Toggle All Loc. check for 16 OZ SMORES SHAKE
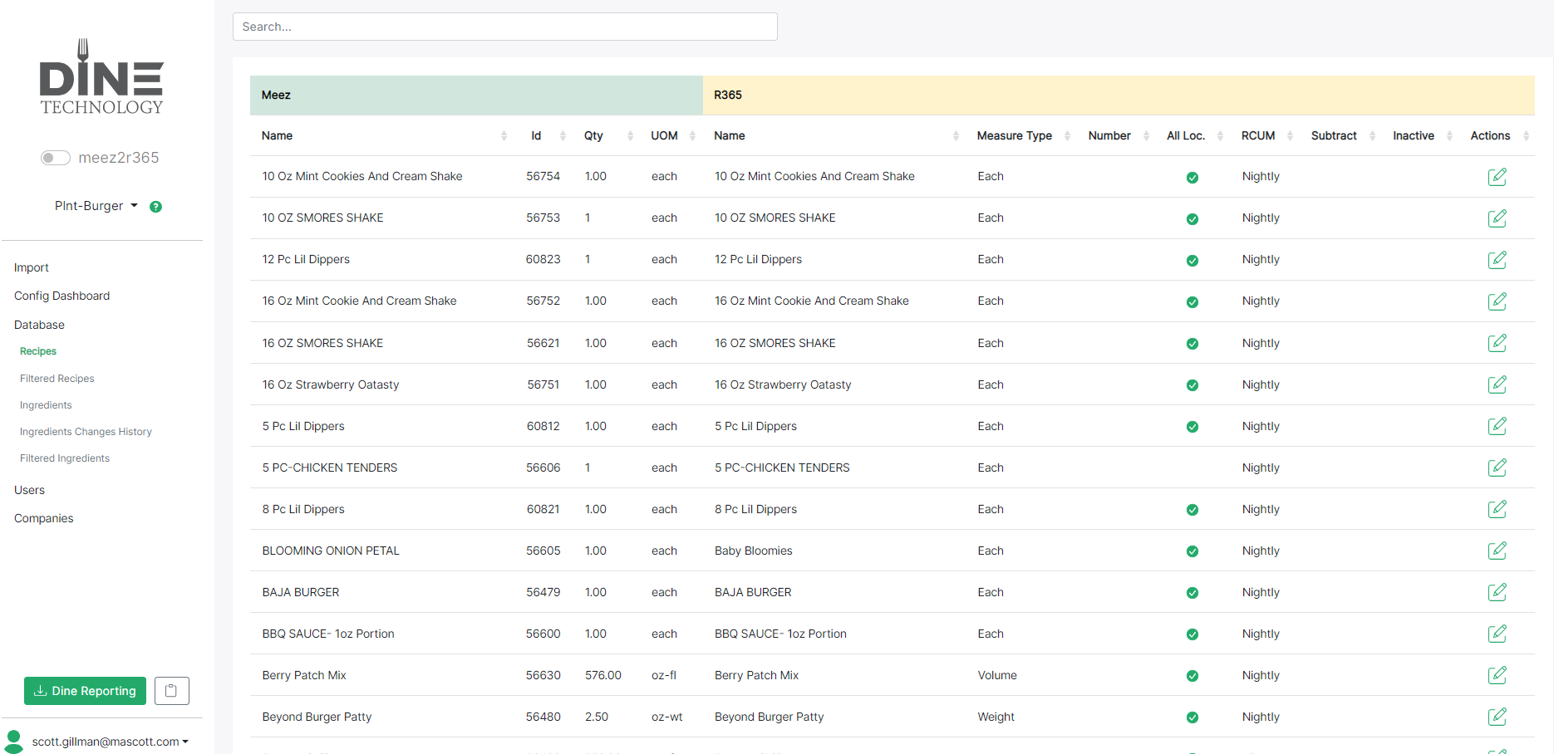 tap(1192, 344)
